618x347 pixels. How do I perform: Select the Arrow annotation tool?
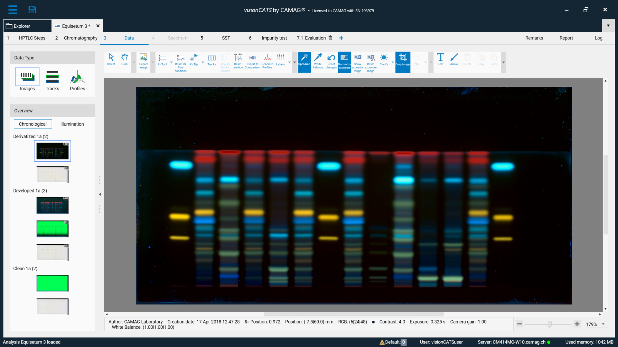click(454, 59)
